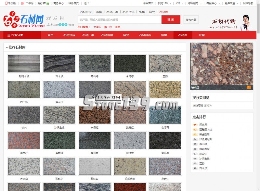The image size is (260, 191).
Task: Open 河北黑 in the click ranking list
Action: click(203, 125)
